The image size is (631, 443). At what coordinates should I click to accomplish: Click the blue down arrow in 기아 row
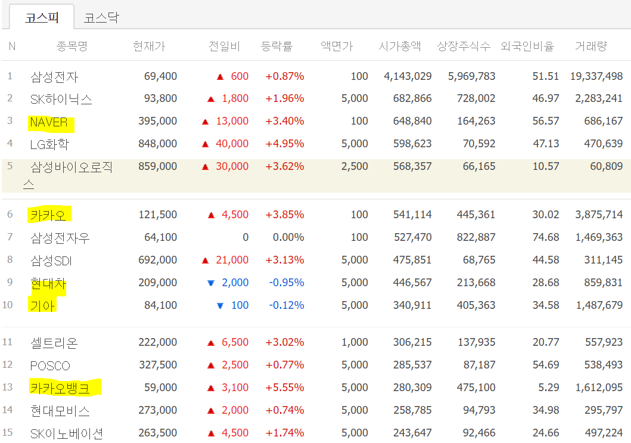coord(220,306)
